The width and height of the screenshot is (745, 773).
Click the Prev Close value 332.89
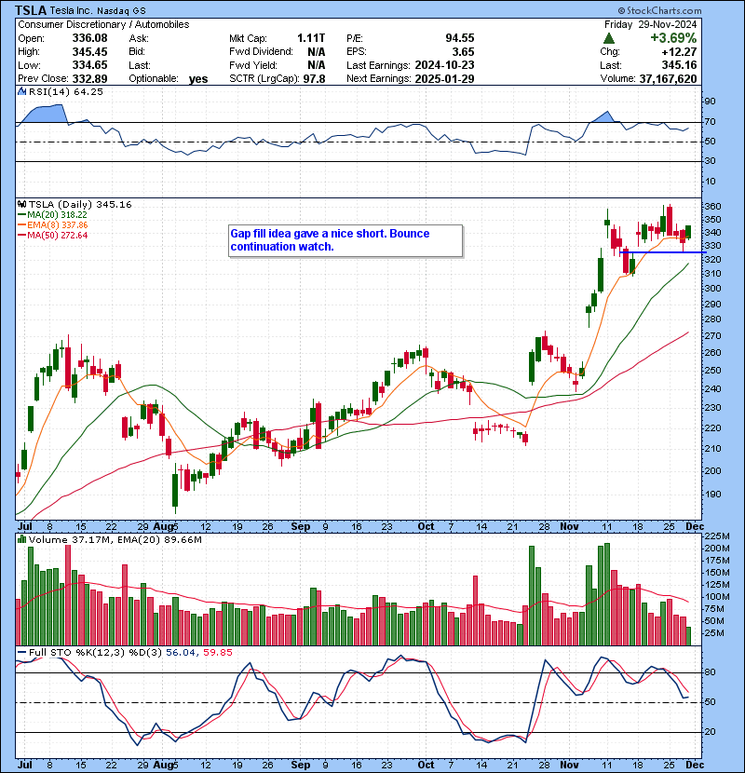[x=89, y=79]
